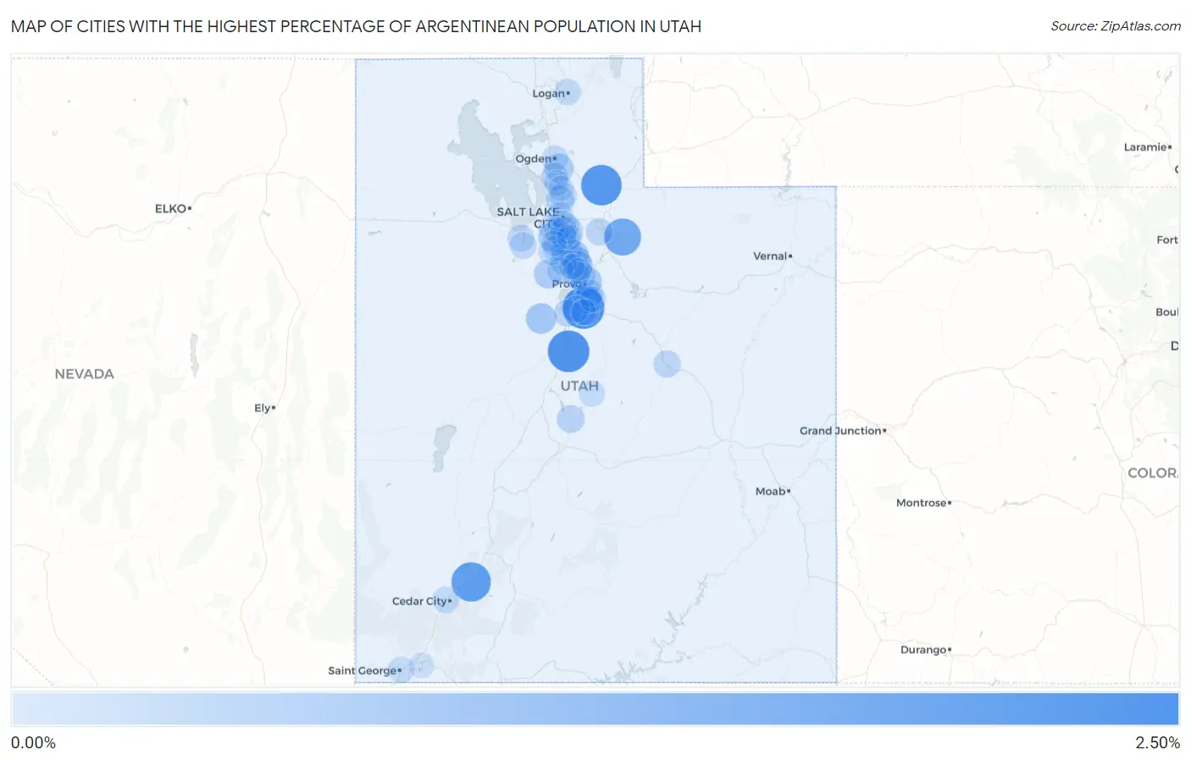Click the Grand Junction label
The height and width of the screenshot is (761, 1191).
click(840, 431)
